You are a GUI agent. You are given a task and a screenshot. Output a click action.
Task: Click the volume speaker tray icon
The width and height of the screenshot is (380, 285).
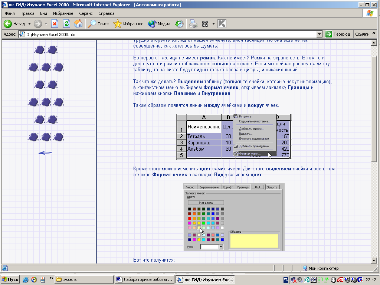click(300, 280)
